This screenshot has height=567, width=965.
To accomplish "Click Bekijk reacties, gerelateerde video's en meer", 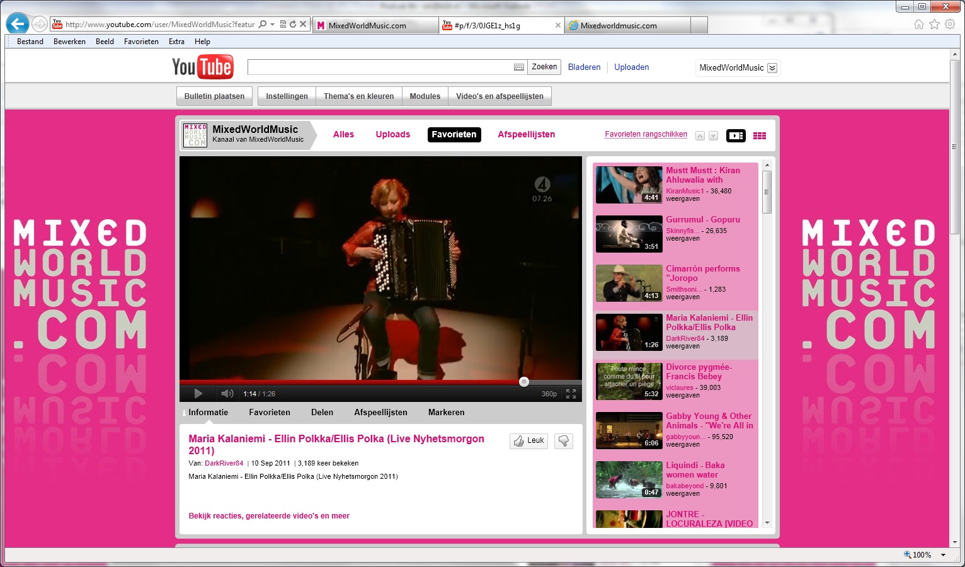I will (269, 516).
